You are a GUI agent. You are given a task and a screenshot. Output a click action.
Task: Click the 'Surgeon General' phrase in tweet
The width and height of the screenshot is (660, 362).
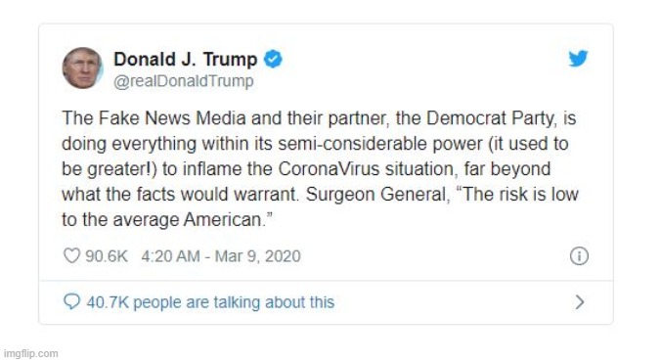pyautogui.click(x=375, y=195)
